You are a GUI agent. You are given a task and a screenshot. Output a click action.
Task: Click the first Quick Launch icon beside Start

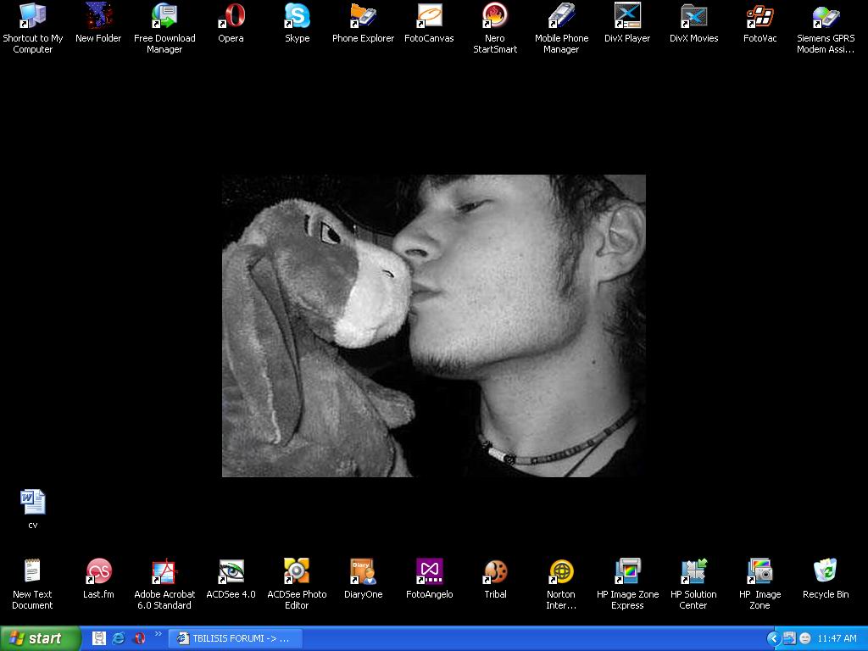[98, 638]
